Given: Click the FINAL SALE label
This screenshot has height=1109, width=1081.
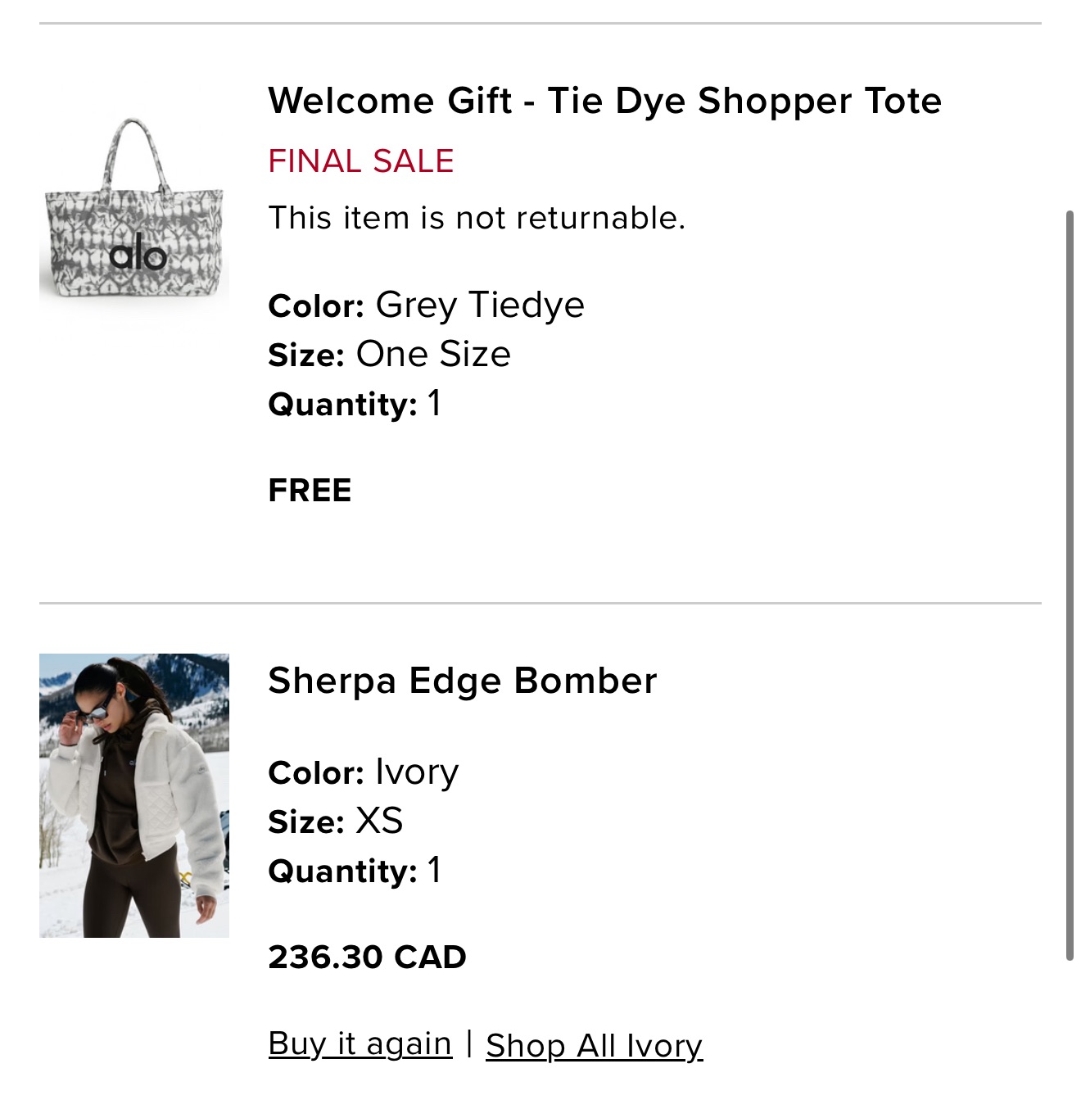Looking at the screenshot, I should pos(360,161).
